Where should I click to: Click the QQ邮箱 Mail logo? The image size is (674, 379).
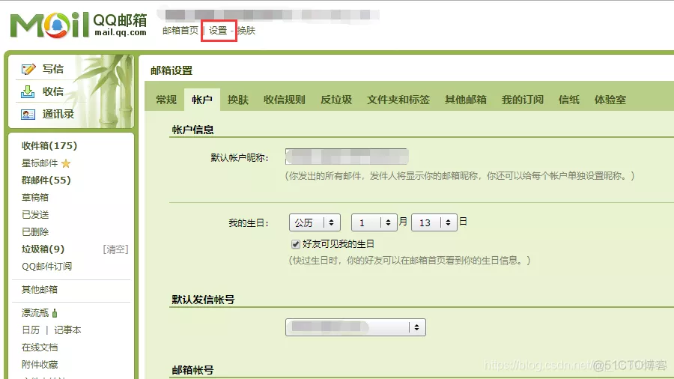tap(79, 25)
